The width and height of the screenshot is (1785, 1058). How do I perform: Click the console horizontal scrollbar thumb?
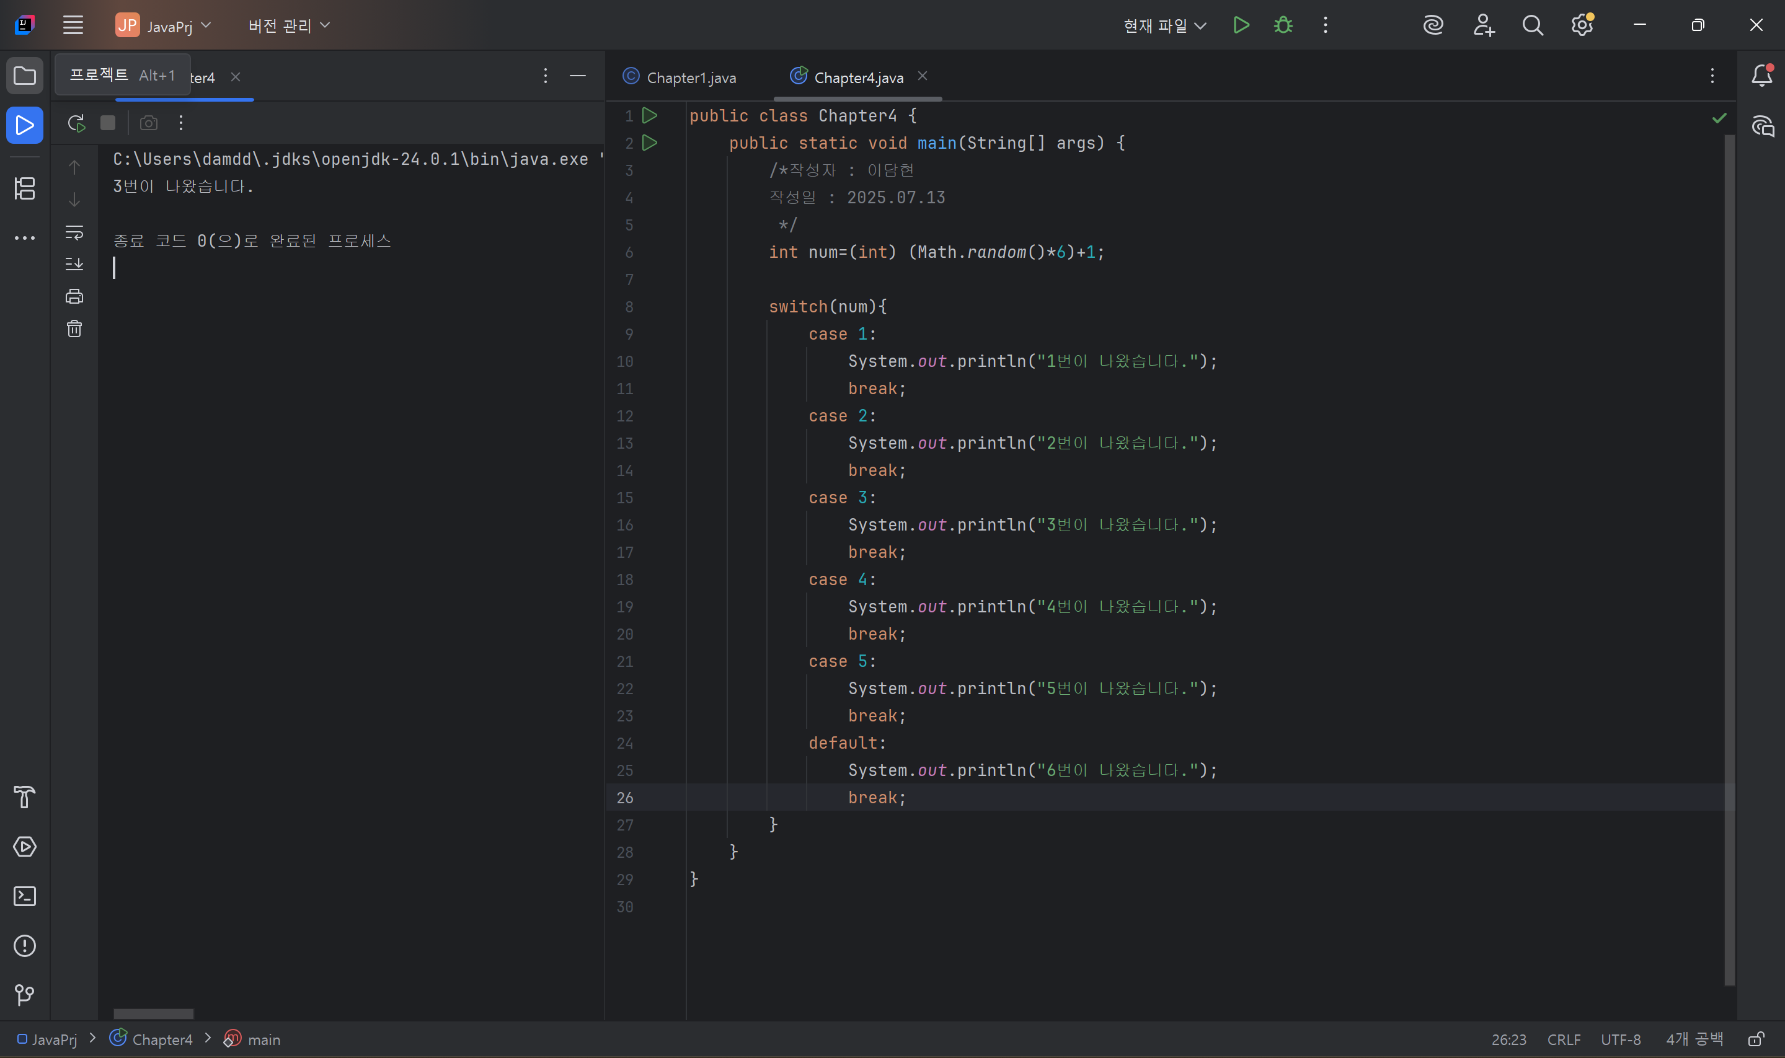point(153,1013)
